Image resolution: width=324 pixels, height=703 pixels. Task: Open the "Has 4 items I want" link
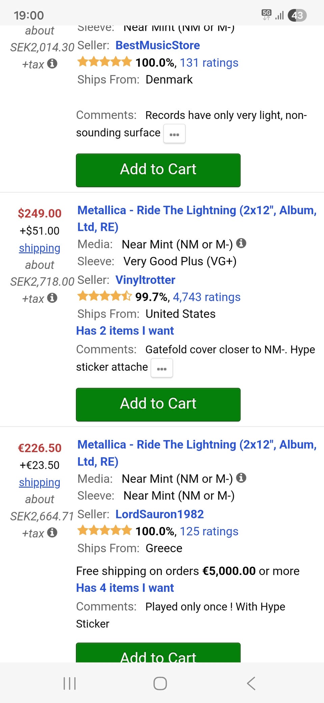coord(125,588)
